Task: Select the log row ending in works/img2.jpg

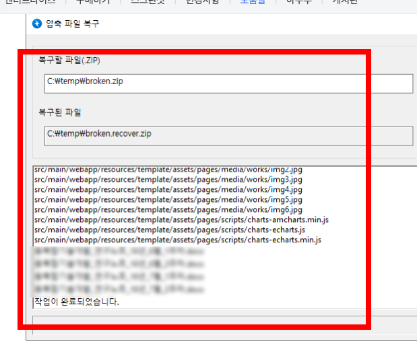Action: click(168, 170)
